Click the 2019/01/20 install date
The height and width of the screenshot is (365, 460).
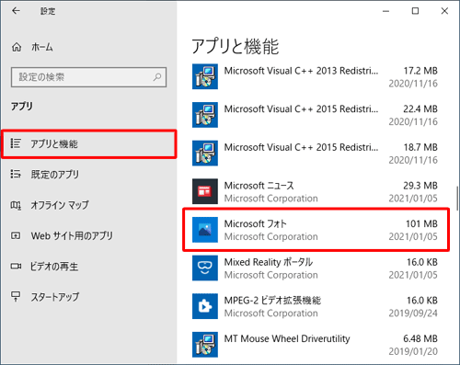point(413,351)
